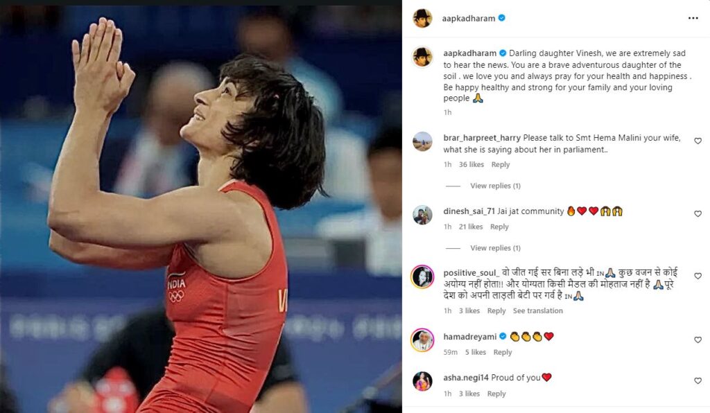The width and height of the screenshot is (710, 413).
Task: Like posiitive_soul_'s comment with heart icon
Action: click(698, 276)
